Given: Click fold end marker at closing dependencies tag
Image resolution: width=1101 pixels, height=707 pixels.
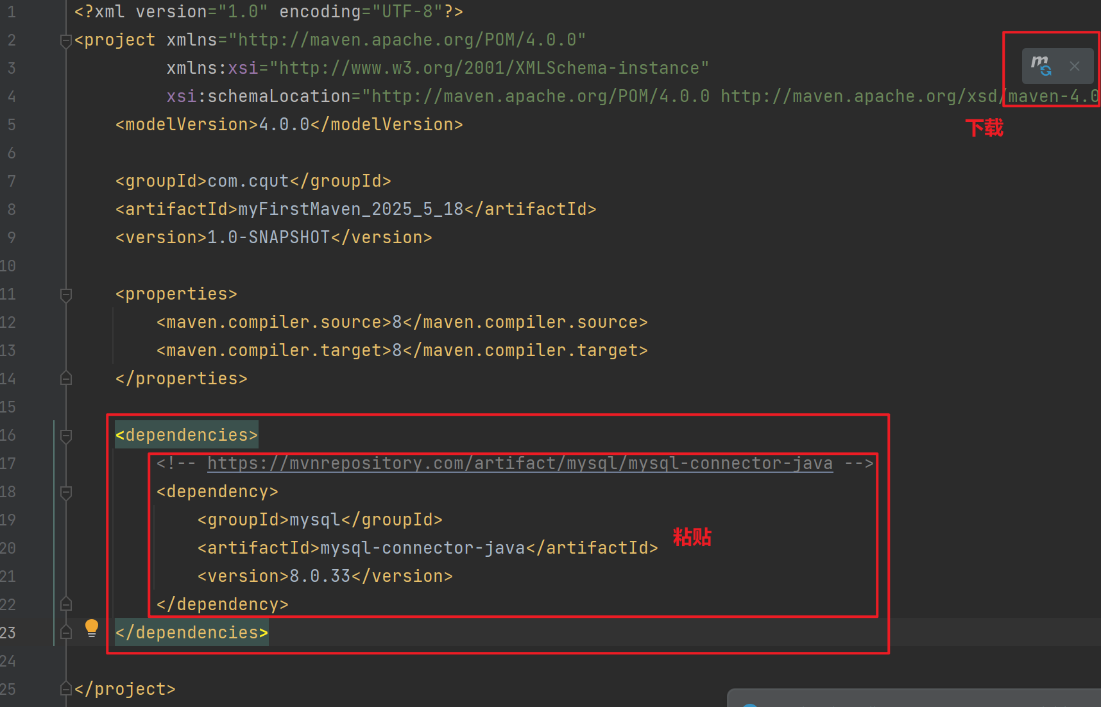Looking at the screenshot, I should point(65,633).
